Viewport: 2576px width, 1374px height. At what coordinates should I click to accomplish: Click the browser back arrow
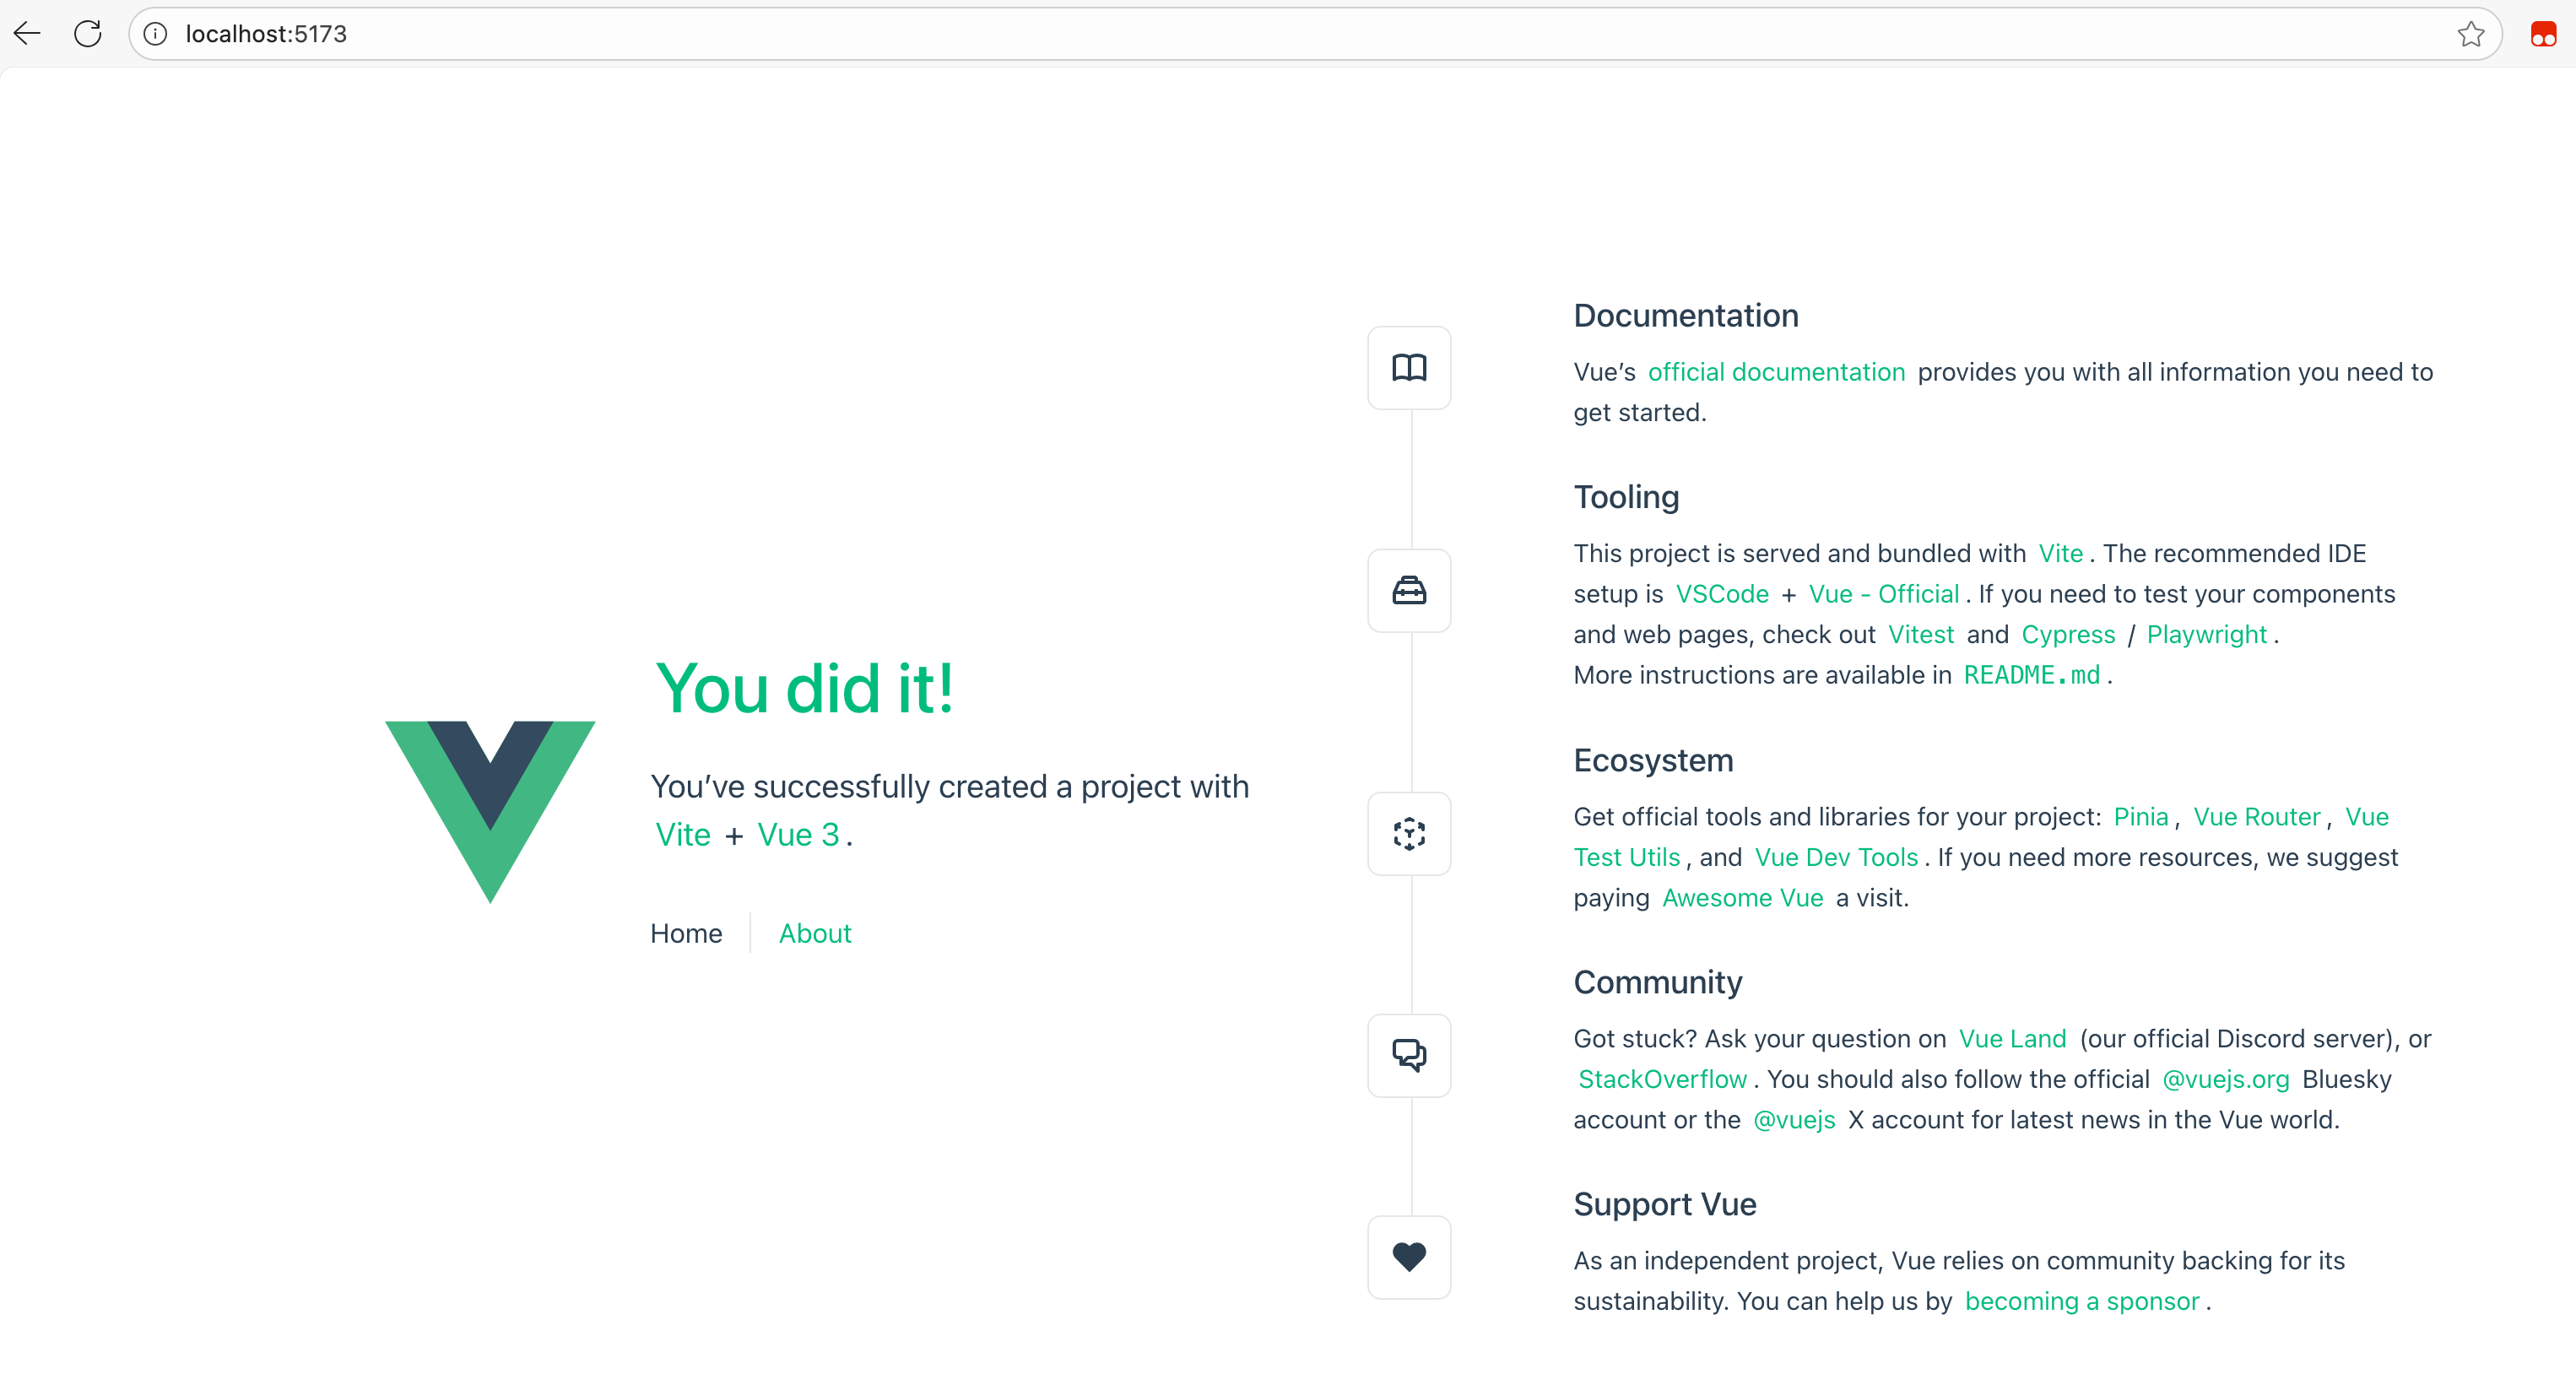click(27, 34)
